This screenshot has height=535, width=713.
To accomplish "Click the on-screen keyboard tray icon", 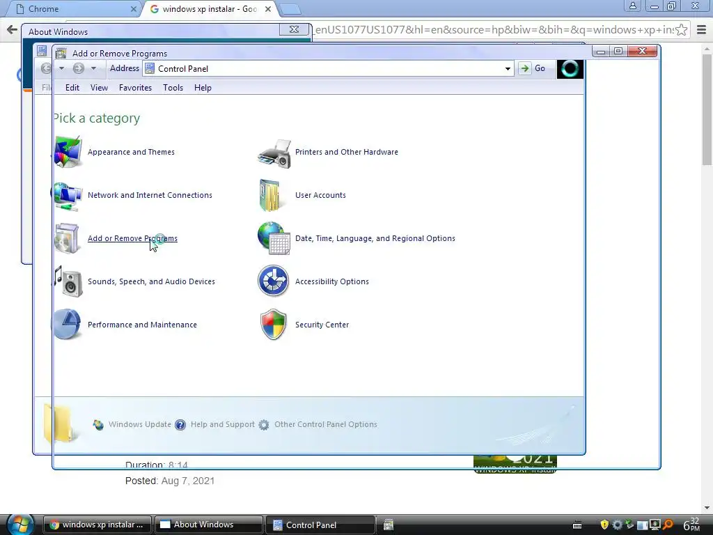I will click(577, 525).
